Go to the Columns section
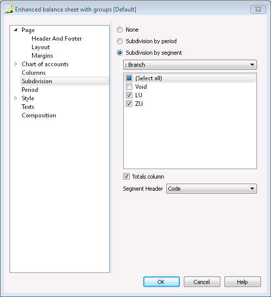This screenshot has width=271, height=297. 34,73
